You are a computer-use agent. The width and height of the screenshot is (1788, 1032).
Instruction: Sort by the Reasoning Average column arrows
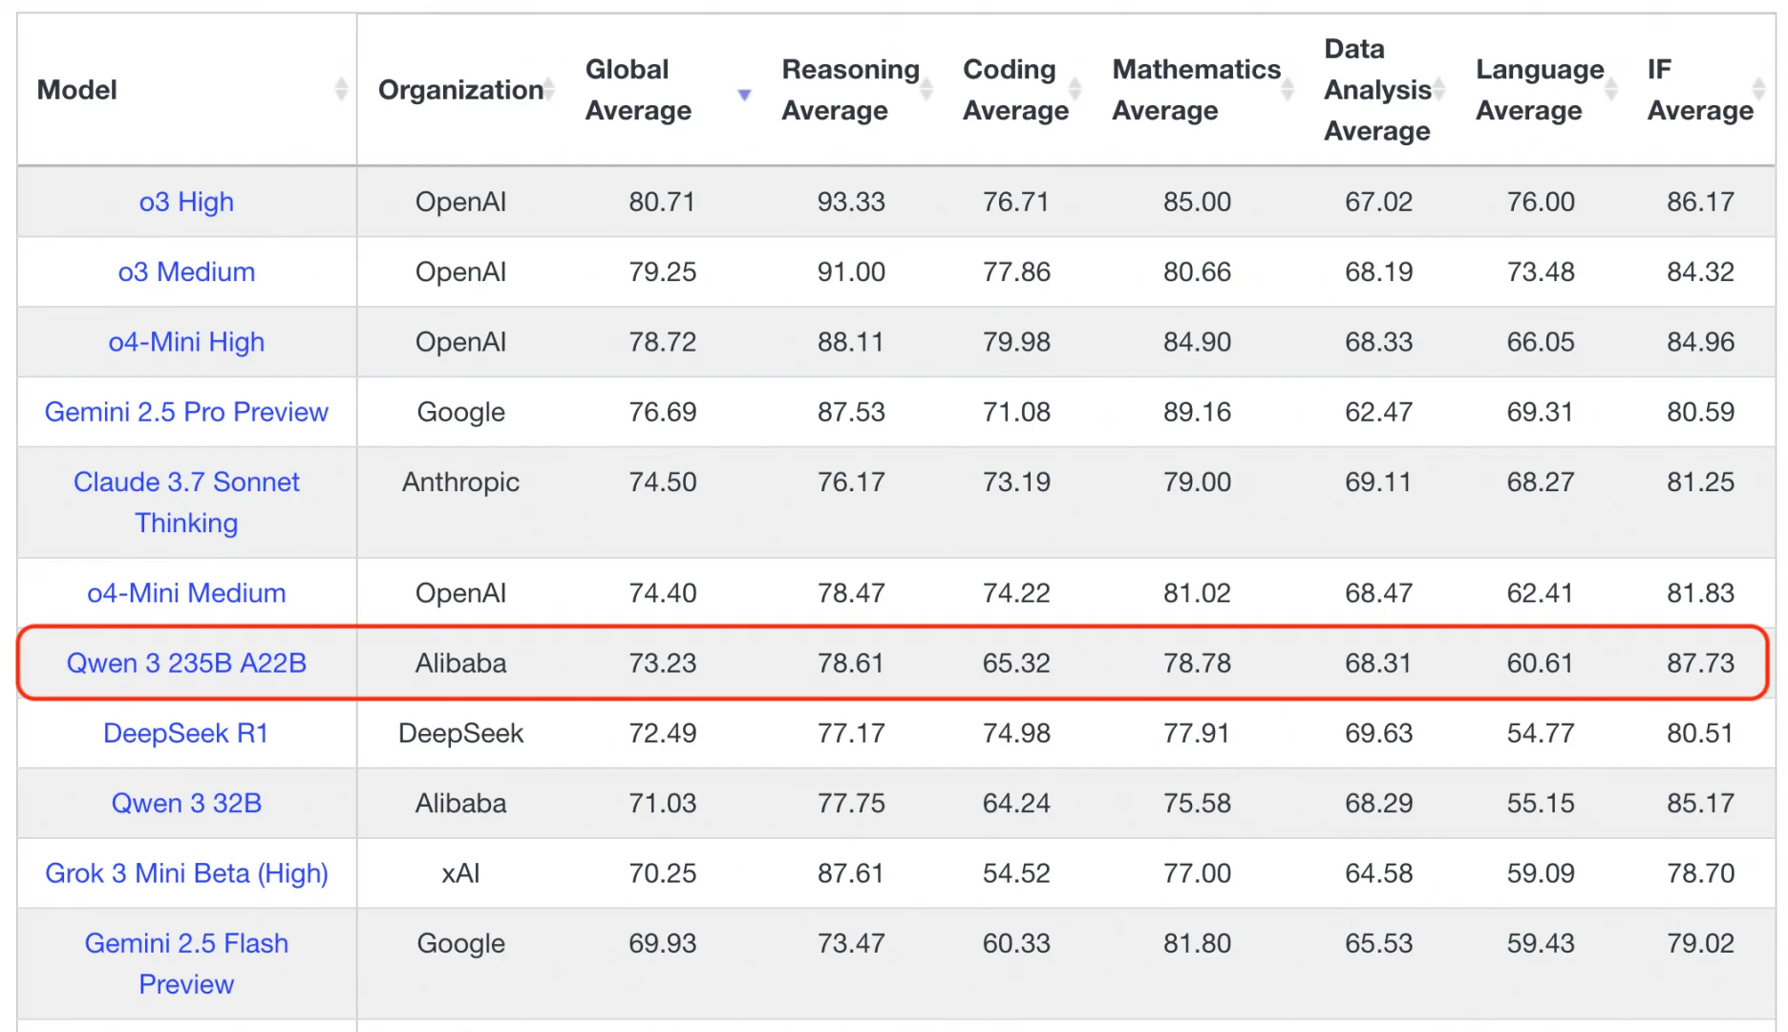click(926, 90)
